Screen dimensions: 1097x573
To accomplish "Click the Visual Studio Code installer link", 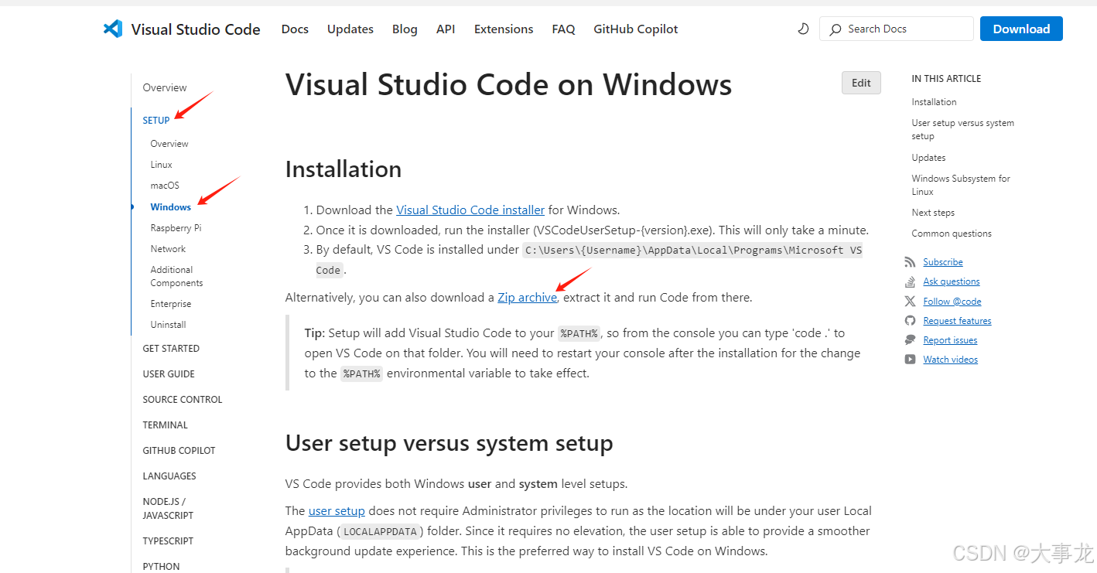I will [x=470, y=210].
